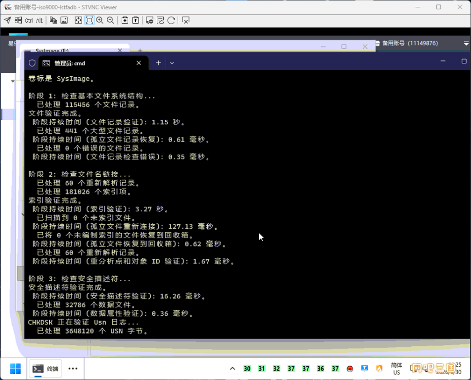The image size is (471, 380).
Task: Click the shield icon in the terminal title bar
Action: pyautogui.click(x=32, y=63)
